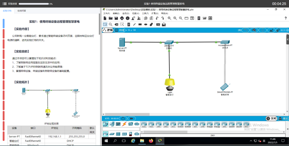Open the 实验进度 hamburger list menu
Image resolution: width=289 pixels, height=146 pixels.
(5, 4)
